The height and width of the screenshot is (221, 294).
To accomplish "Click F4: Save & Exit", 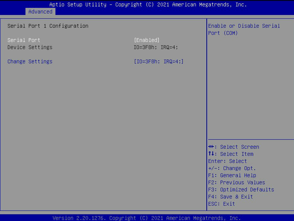I will tap(230, 197).
